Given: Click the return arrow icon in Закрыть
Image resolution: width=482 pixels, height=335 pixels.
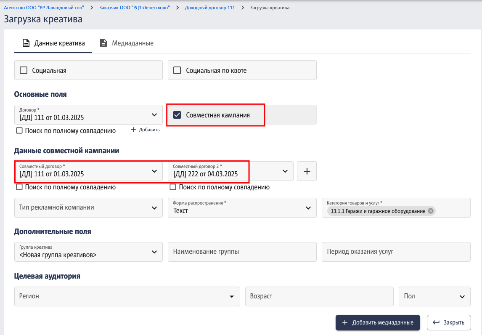Looking at the screenshot, I should (436, 322).
